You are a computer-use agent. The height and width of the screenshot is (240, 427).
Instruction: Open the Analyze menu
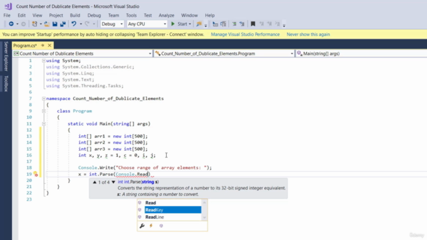point(166,15)
